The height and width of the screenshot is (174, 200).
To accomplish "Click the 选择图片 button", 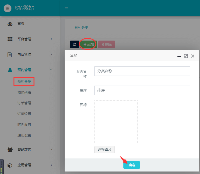I will (x=104, y=150).
